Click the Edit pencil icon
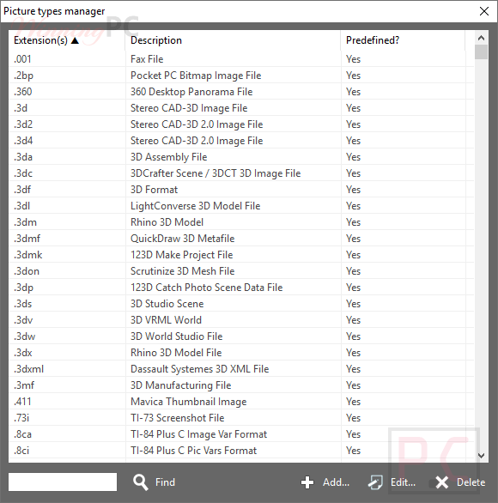 (375, 482)
